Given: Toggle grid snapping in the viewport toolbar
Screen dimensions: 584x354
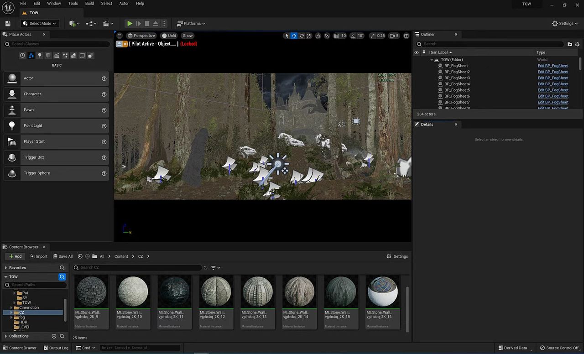Looking at the screenshot, I should 336,36.
